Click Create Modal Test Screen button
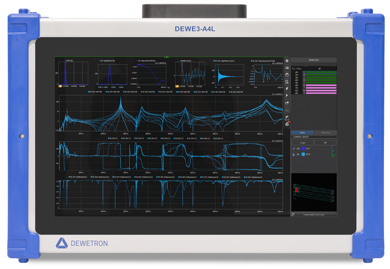The width and height of the screenshot is (390, 269). tap(314, 214)
